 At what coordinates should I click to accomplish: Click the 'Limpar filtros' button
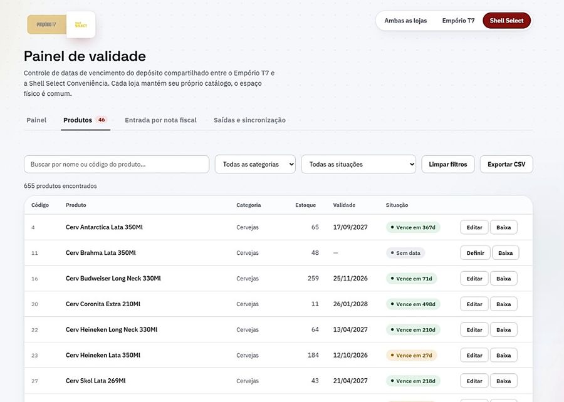pyautogui.click(x=448, y=164)
